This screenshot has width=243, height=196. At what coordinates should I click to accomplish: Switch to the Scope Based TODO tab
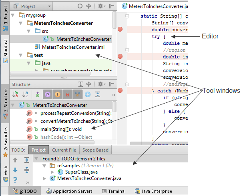pos(95,150)
